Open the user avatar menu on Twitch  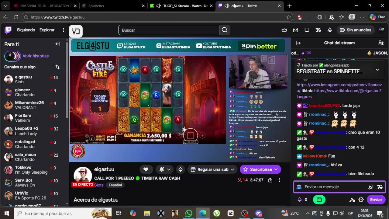pos(381,30)
